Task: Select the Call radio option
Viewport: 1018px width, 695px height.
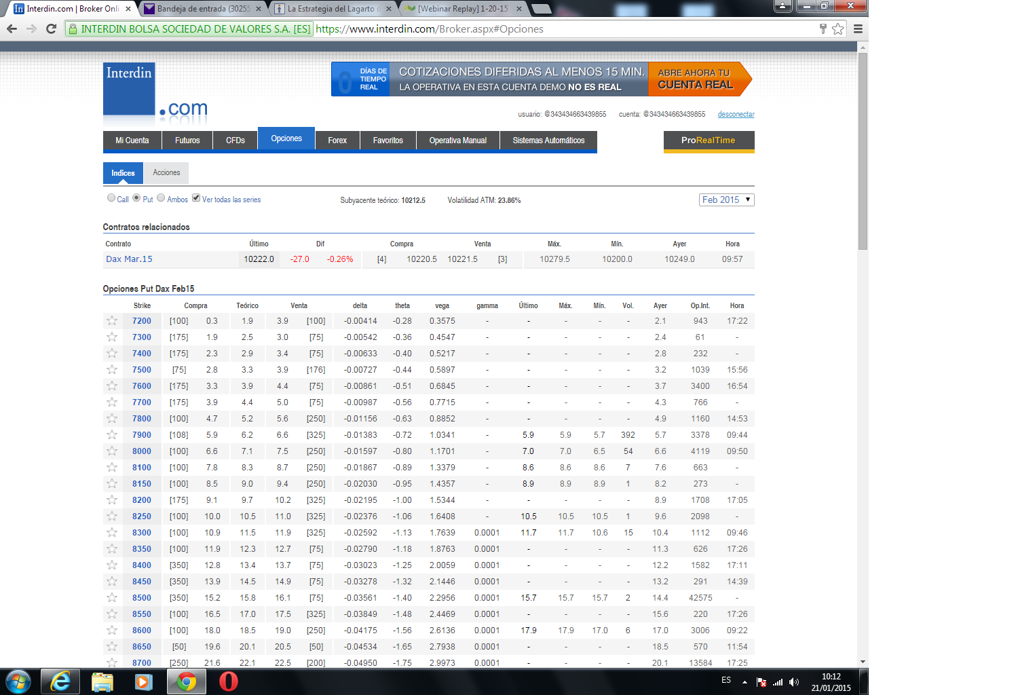Action: click(x=111, y=198)
